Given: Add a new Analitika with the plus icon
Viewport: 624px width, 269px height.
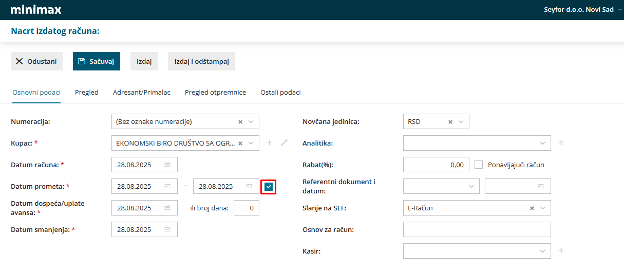Looking at the screenshot, I should click(x=561, y=143).
